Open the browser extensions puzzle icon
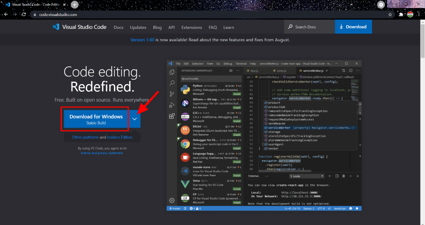425x225 pixels. [x=401, y=14]
